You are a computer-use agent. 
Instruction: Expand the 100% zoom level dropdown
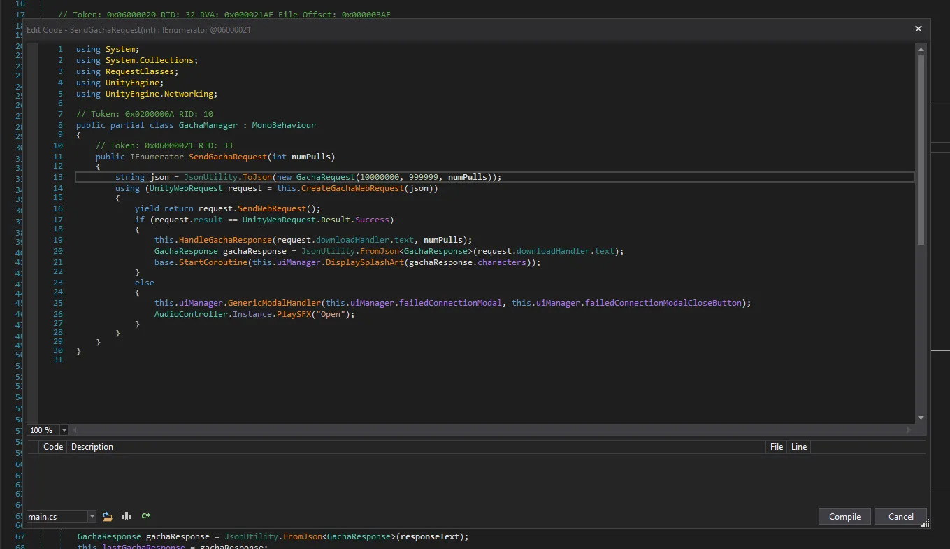[63, 430]
